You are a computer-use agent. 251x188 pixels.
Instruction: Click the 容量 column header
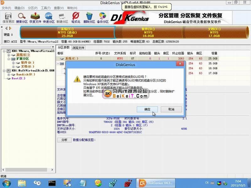coord(211,53)
